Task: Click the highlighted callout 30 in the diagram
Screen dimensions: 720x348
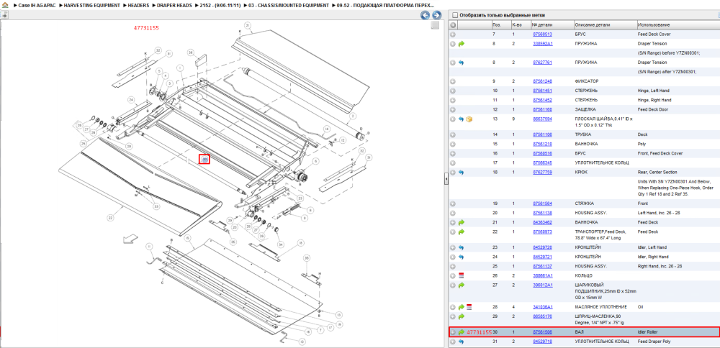Action: click(x=204, y=159)
